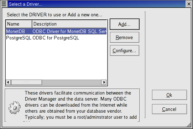The width and height of the screenshot is (193, 129).
Task: Click the horizontal scrollbar thumb
Action: [x=26, y=82]
